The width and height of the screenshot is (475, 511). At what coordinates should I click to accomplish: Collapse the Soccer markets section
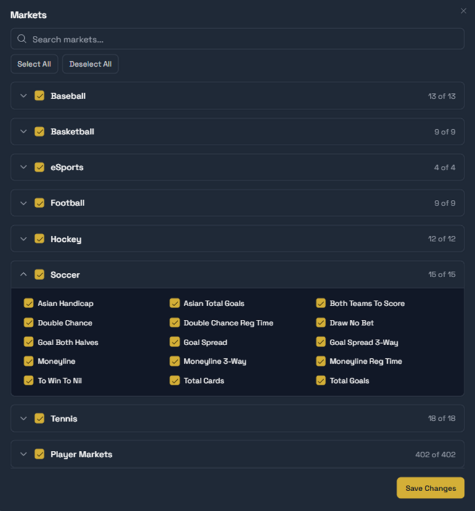point(24,275)
